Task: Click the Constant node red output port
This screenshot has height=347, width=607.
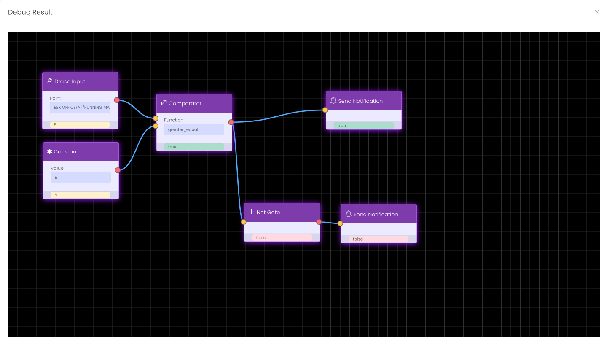Action: (x=118, y=170)
